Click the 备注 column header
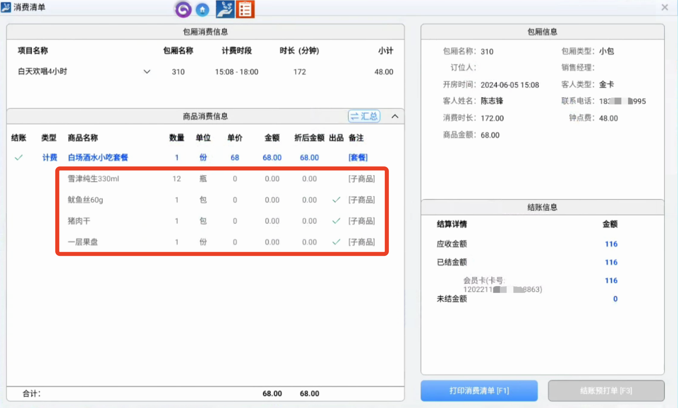Viewport: 678px width, 408px height. [356, 138]
